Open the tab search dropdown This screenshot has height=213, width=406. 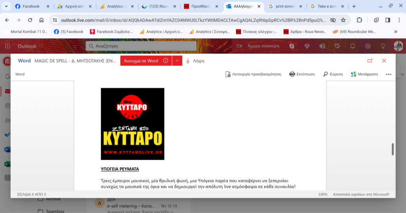6,6
